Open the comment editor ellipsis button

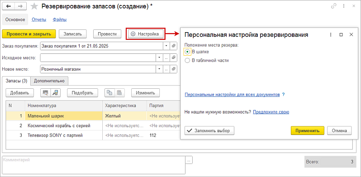(189, 160)
